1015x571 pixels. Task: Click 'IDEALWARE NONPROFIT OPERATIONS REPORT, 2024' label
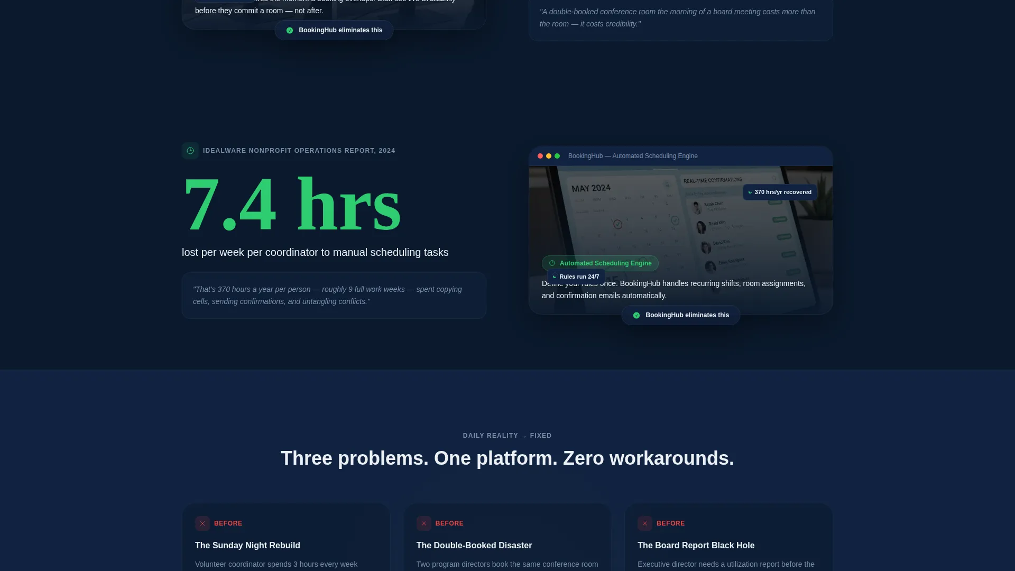click(x=299, y=151)
